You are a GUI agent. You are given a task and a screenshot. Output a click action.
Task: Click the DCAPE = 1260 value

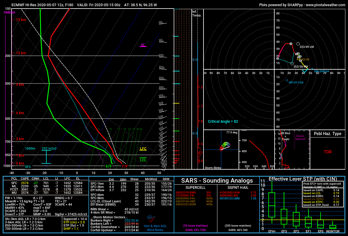tap(15, 211)
